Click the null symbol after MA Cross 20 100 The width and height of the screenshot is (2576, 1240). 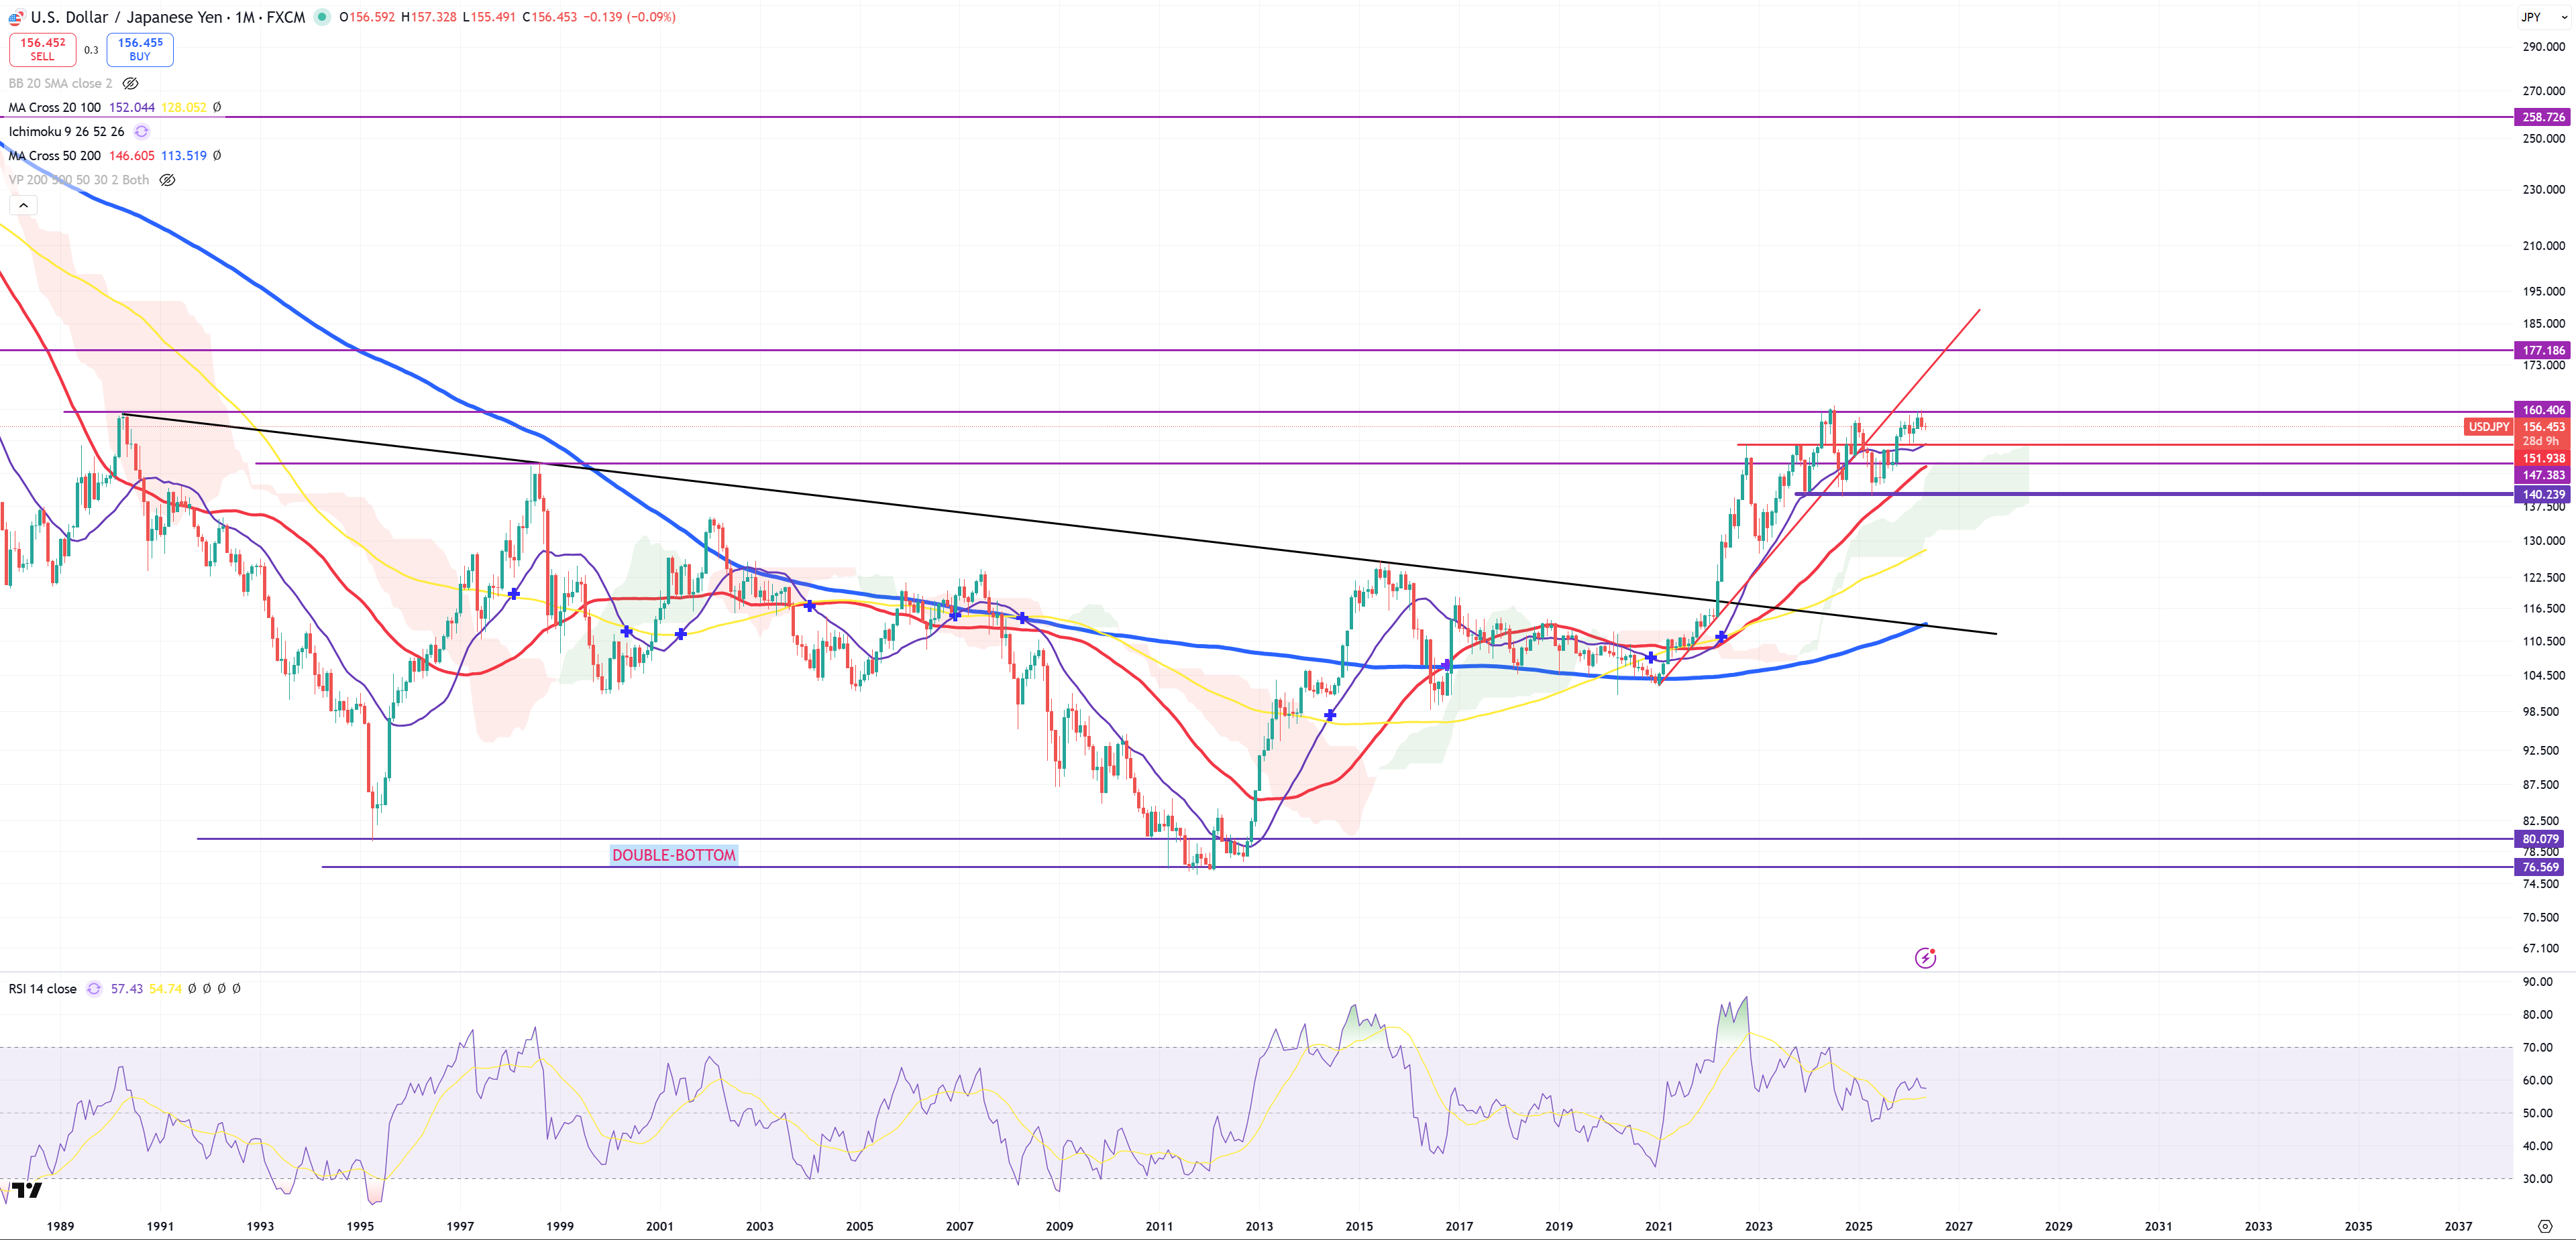(x=217, y=108)
